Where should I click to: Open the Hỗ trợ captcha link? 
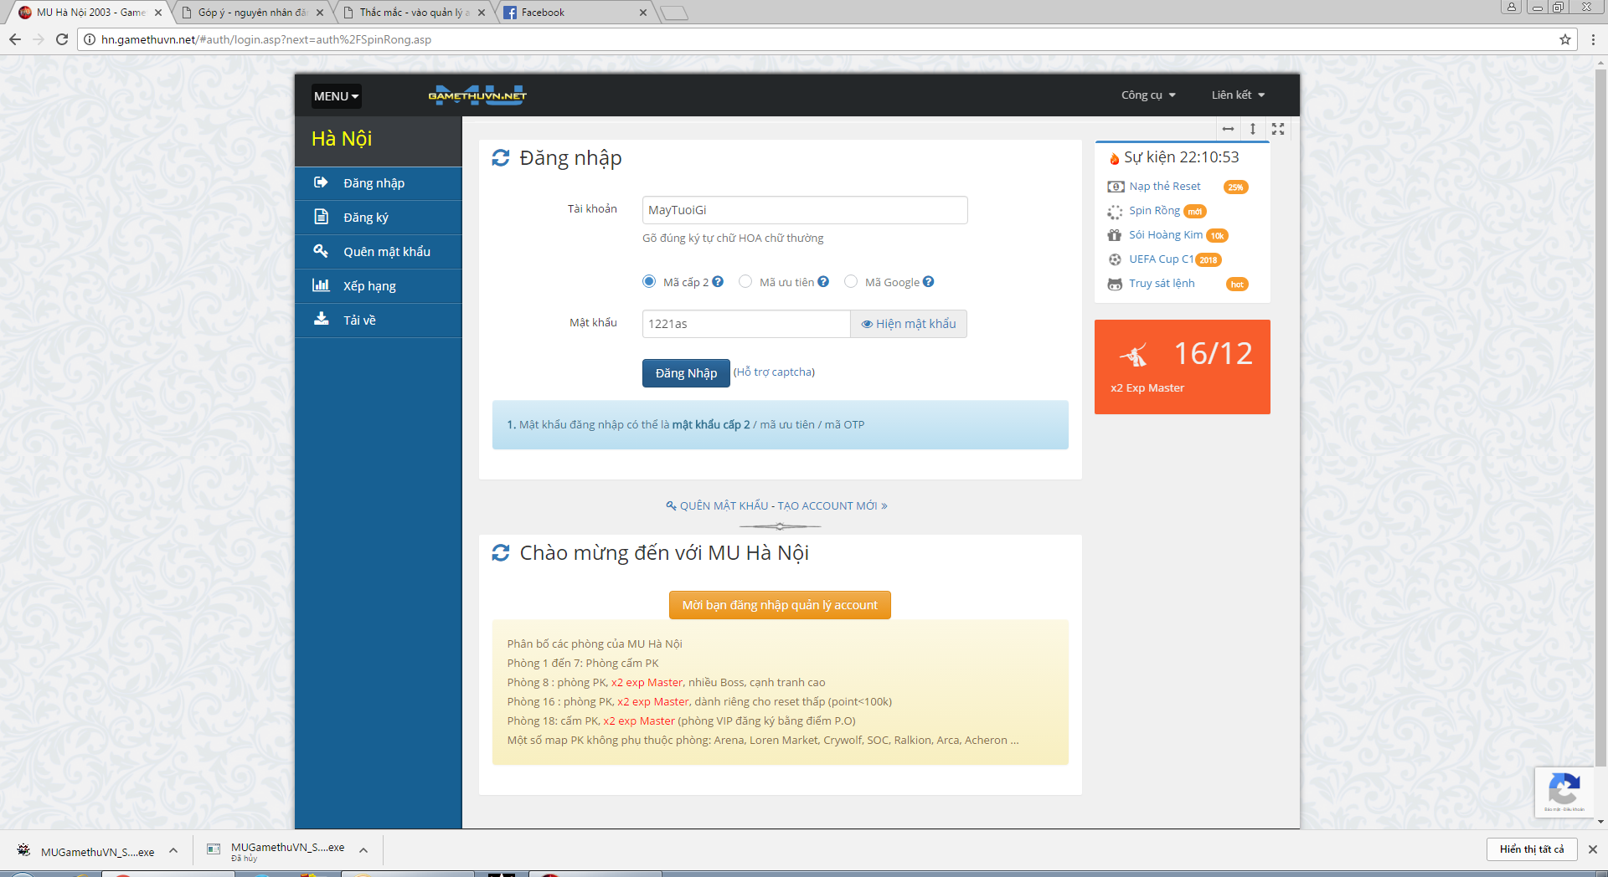[x=774, y=372]
